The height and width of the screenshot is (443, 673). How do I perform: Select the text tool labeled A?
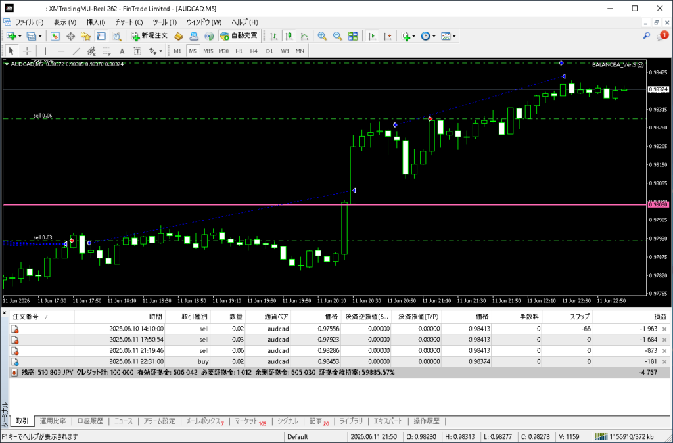(122, 51)
